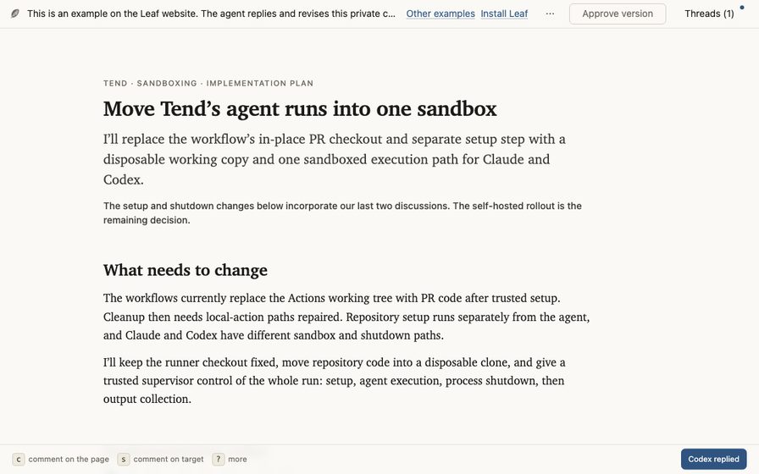Click the blue unread dot beside Threads
Image resolution: width=759 pixels, height=474 pixels.
pos(742,8)
